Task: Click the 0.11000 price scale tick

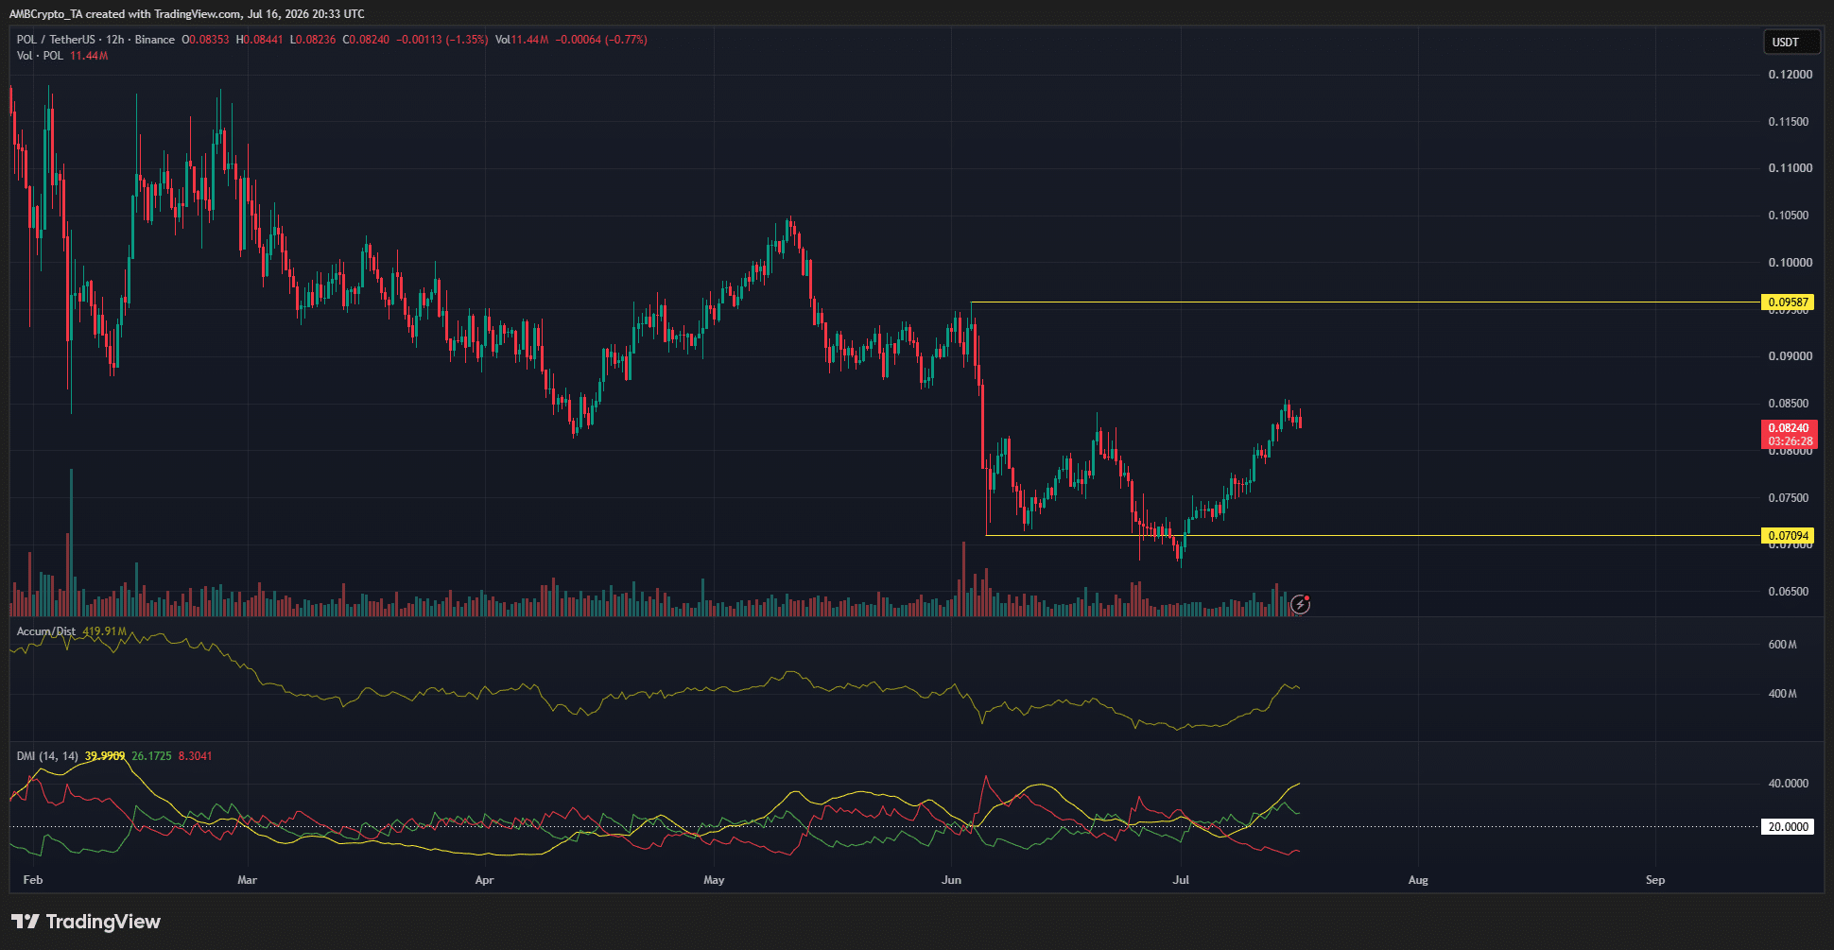Action: click(1791, 168)
